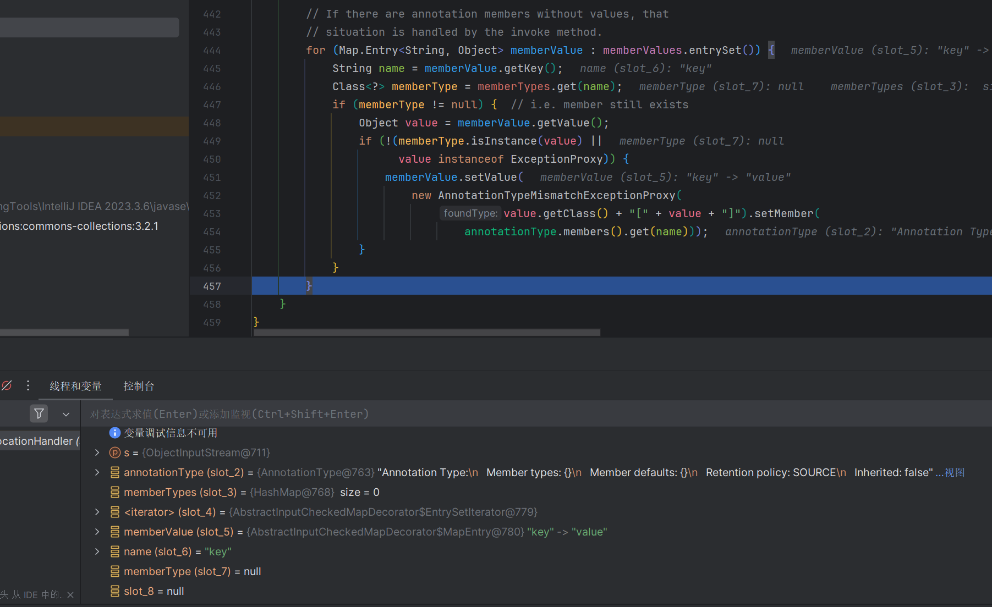Click the editor horizontal scrollbar
This screenshot has width=992, height=607.
427,333
